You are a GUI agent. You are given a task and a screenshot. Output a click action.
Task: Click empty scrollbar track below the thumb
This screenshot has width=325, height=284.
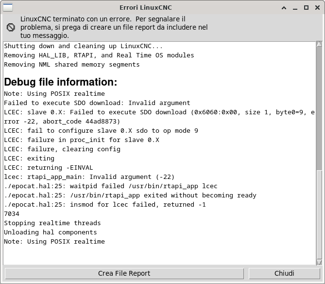(319, 215)
